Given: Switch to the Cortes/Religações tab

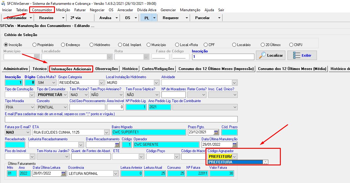Looking at the screenshot, I should 158,69.
